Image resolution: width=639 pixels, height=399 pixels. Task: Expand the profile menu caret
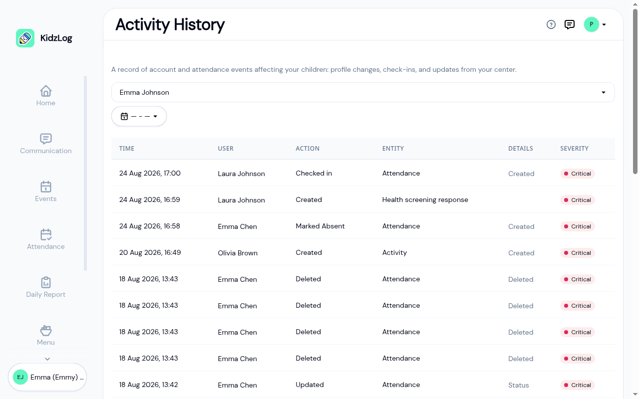[604, 24]
